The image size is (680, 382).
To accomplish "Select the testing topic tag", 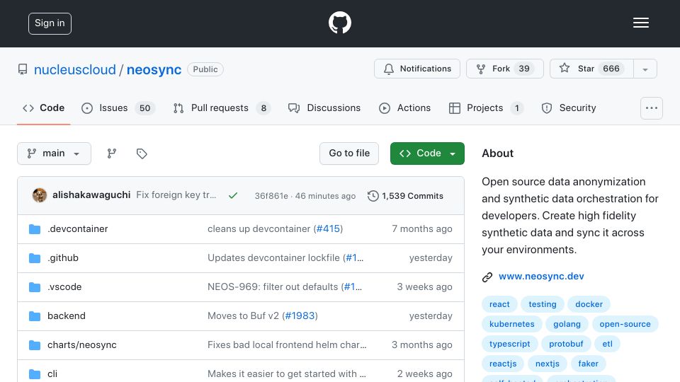I will pos(543,304).
